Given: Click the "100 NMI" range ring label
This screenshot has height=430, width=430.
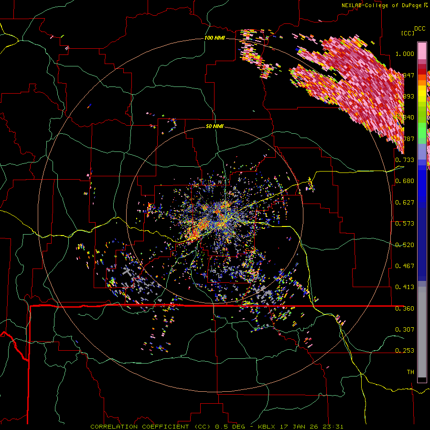Looking at the screenshot, I should coord(215,38).
